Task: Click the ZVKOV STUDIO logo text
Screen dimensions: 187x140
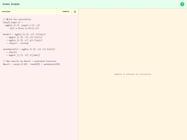Action: [x=11, y=4]
